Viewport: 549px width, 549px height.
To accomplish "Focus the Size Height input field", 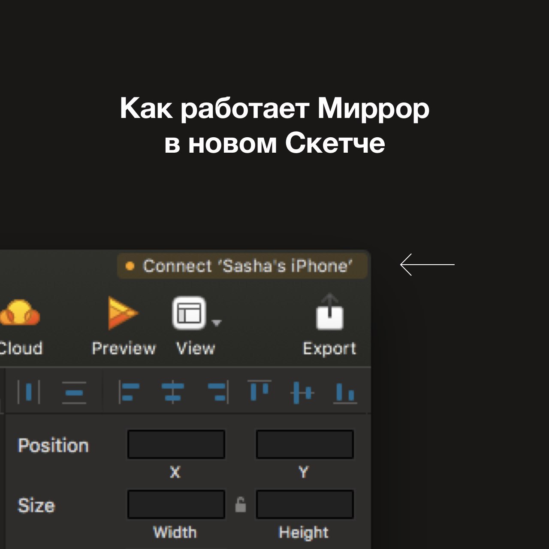I will coord(305,504).
